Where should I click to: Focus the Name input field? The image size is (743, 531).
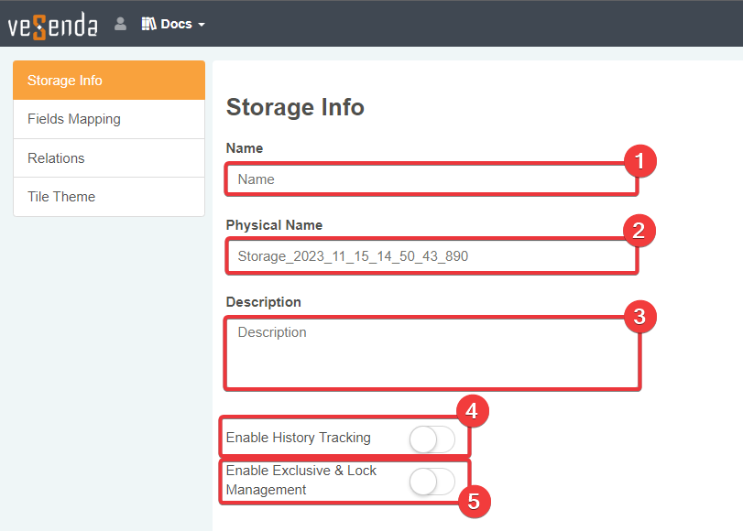[431, 179]
